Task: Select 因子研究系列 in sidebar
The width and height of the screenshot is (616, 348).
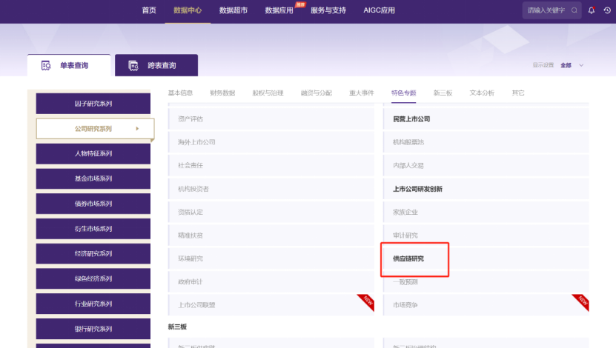Action: pyautogui.click(x=93, y=104)
